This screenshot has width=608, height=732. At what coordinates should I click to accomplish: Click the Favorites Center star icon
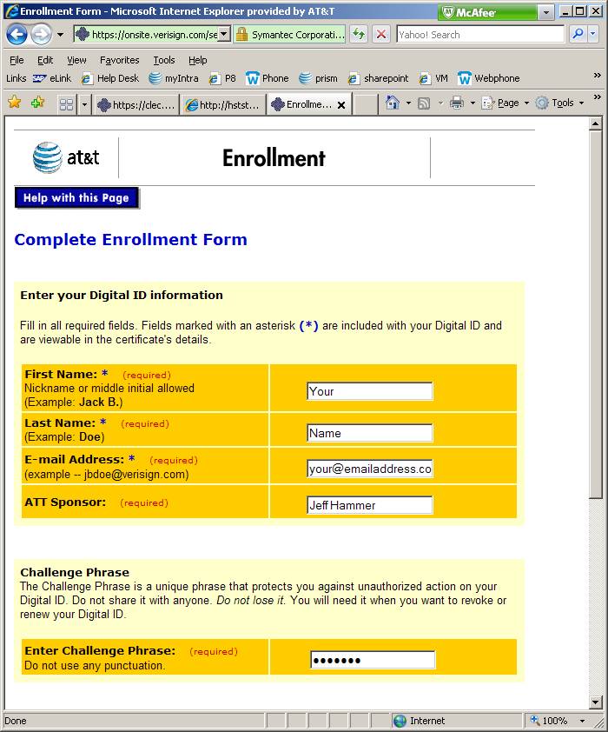tap(15, 102)
